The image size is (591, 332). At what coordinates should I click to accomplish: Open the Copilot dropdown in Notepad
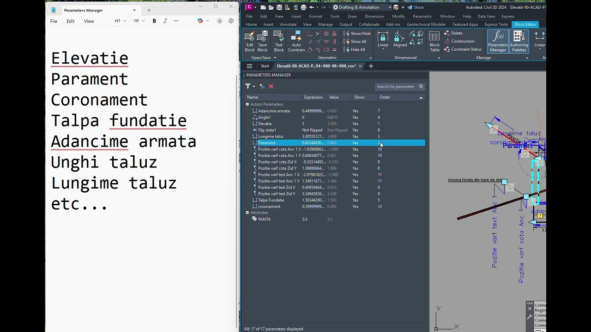207,21
